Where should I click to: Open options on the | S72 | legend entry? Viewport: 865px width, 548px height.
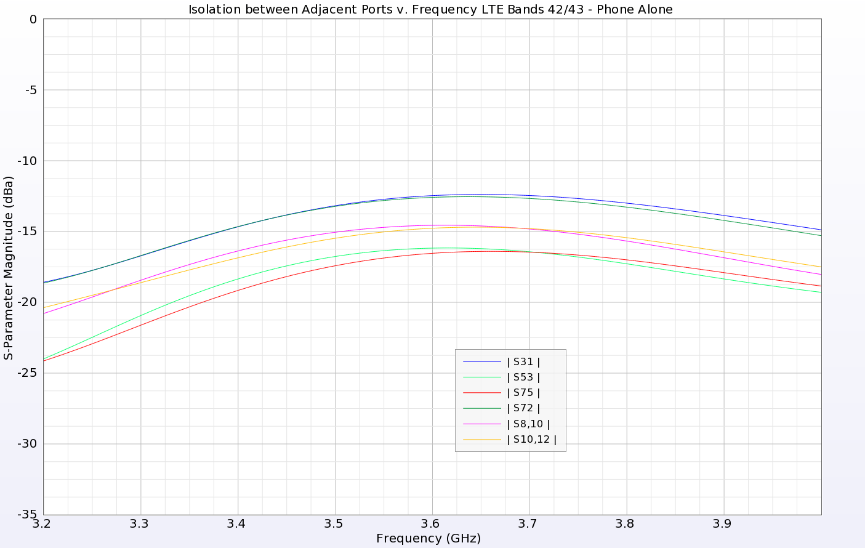click(523, 408)
